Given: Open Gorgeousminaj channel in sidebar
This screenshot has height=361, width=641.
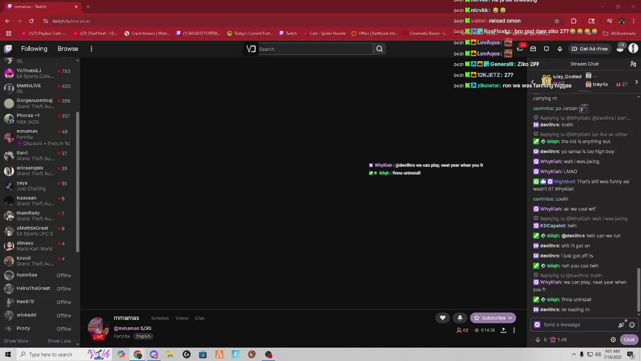Looking at the screenshot, I should (x=39, y=103).
